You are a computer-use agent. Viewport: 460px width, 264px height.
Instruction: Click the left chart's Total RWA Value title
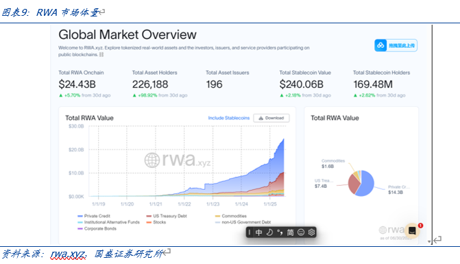(89, 118)
